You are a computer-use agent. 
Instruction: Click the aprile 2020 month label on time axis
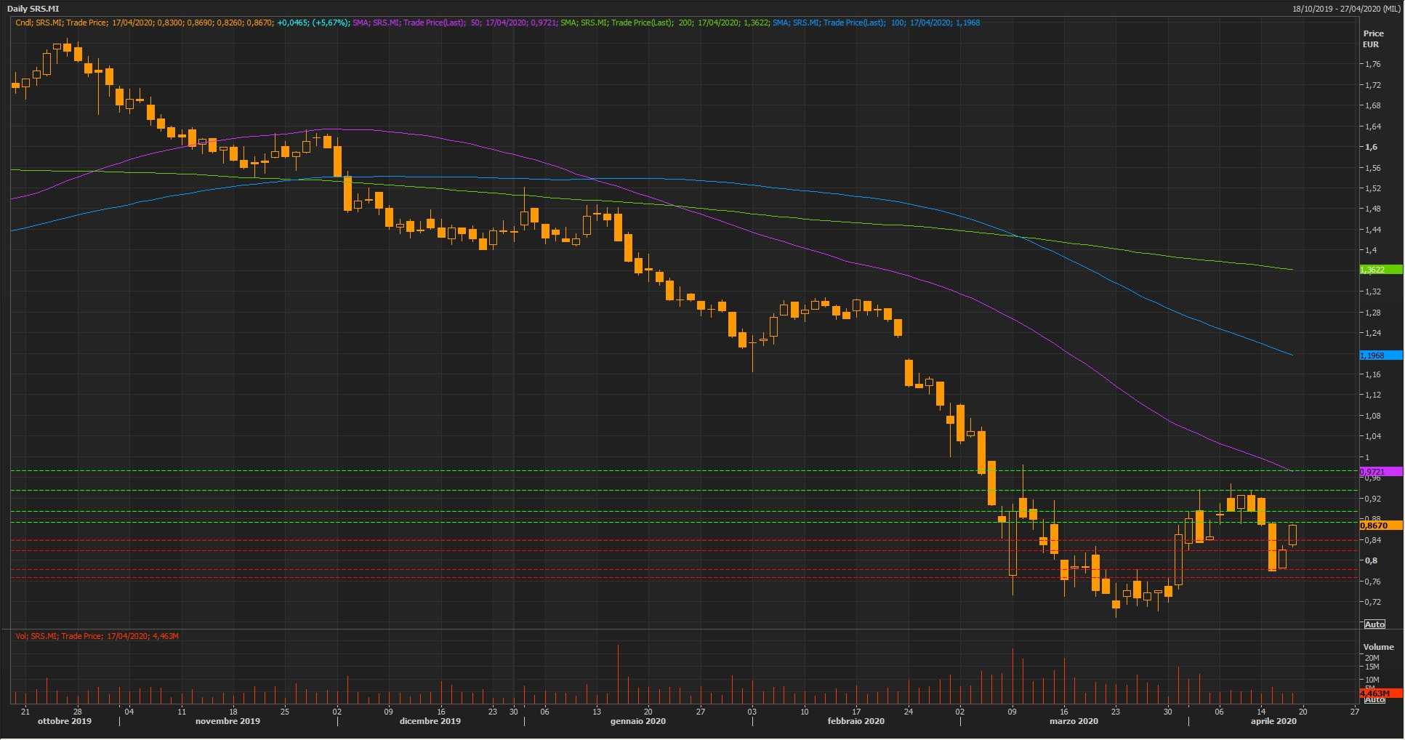point(1273,721)
